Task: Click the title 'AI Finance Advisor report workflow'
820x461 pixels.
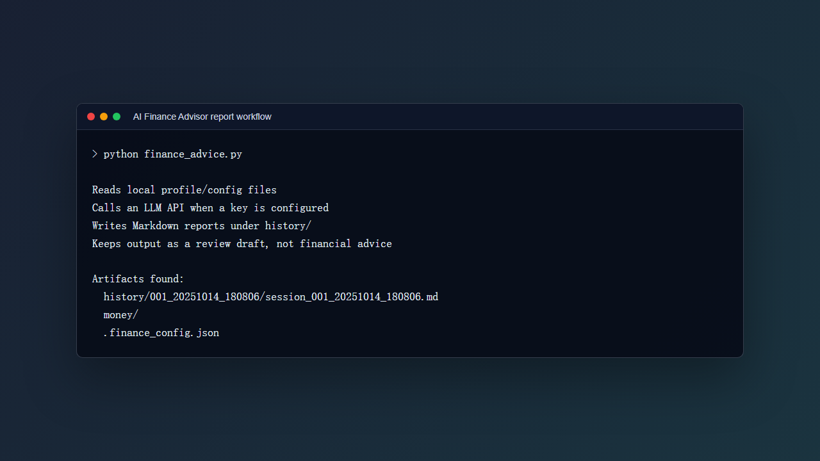Action: [202, 117]
